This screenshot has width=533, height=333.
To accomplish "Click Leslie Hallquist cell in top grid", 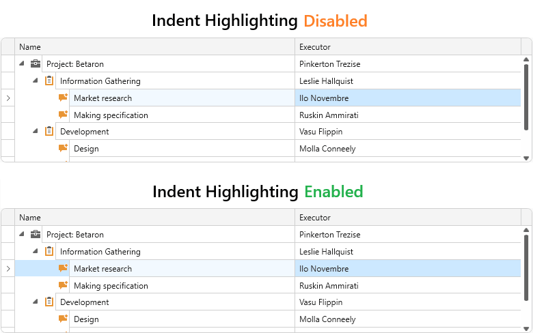I will [x=407, y=81].
